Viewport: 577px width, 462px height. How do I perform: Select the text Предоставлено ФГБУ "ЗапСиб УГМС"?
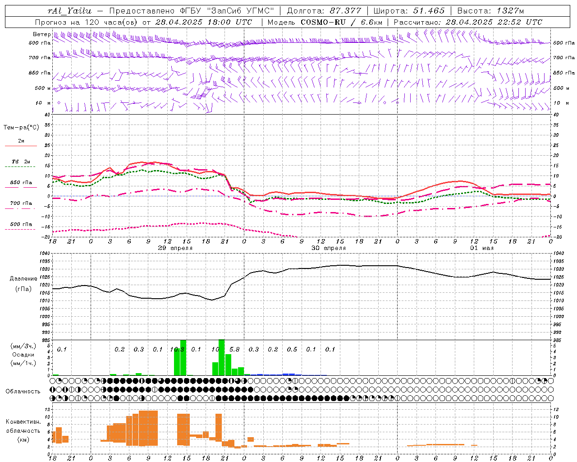(192, 11)
